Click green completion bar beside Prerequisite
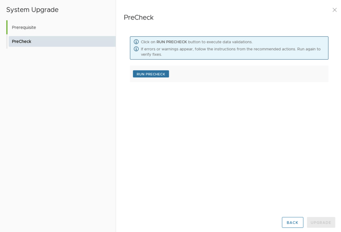This screenshot has height=232, width=341. click(x=7, y=27)
